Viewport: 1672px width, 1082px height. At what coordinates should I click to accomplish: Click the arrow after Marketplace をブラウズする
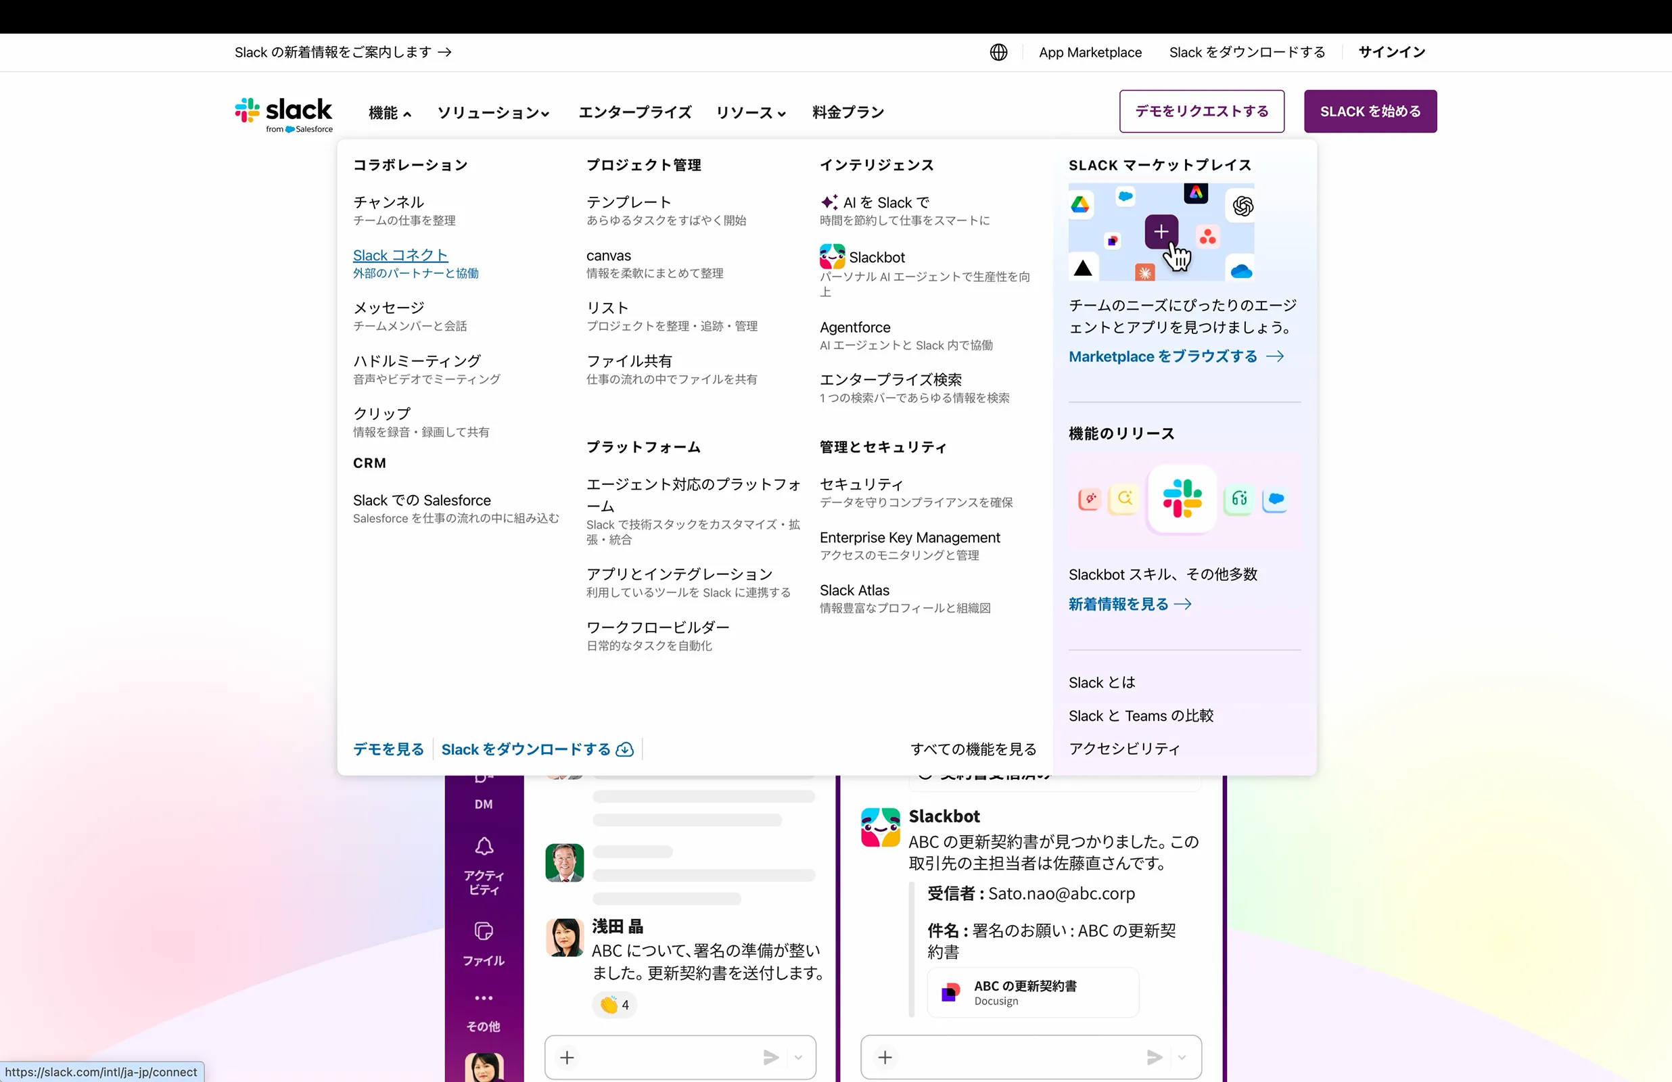(1275, 356)
